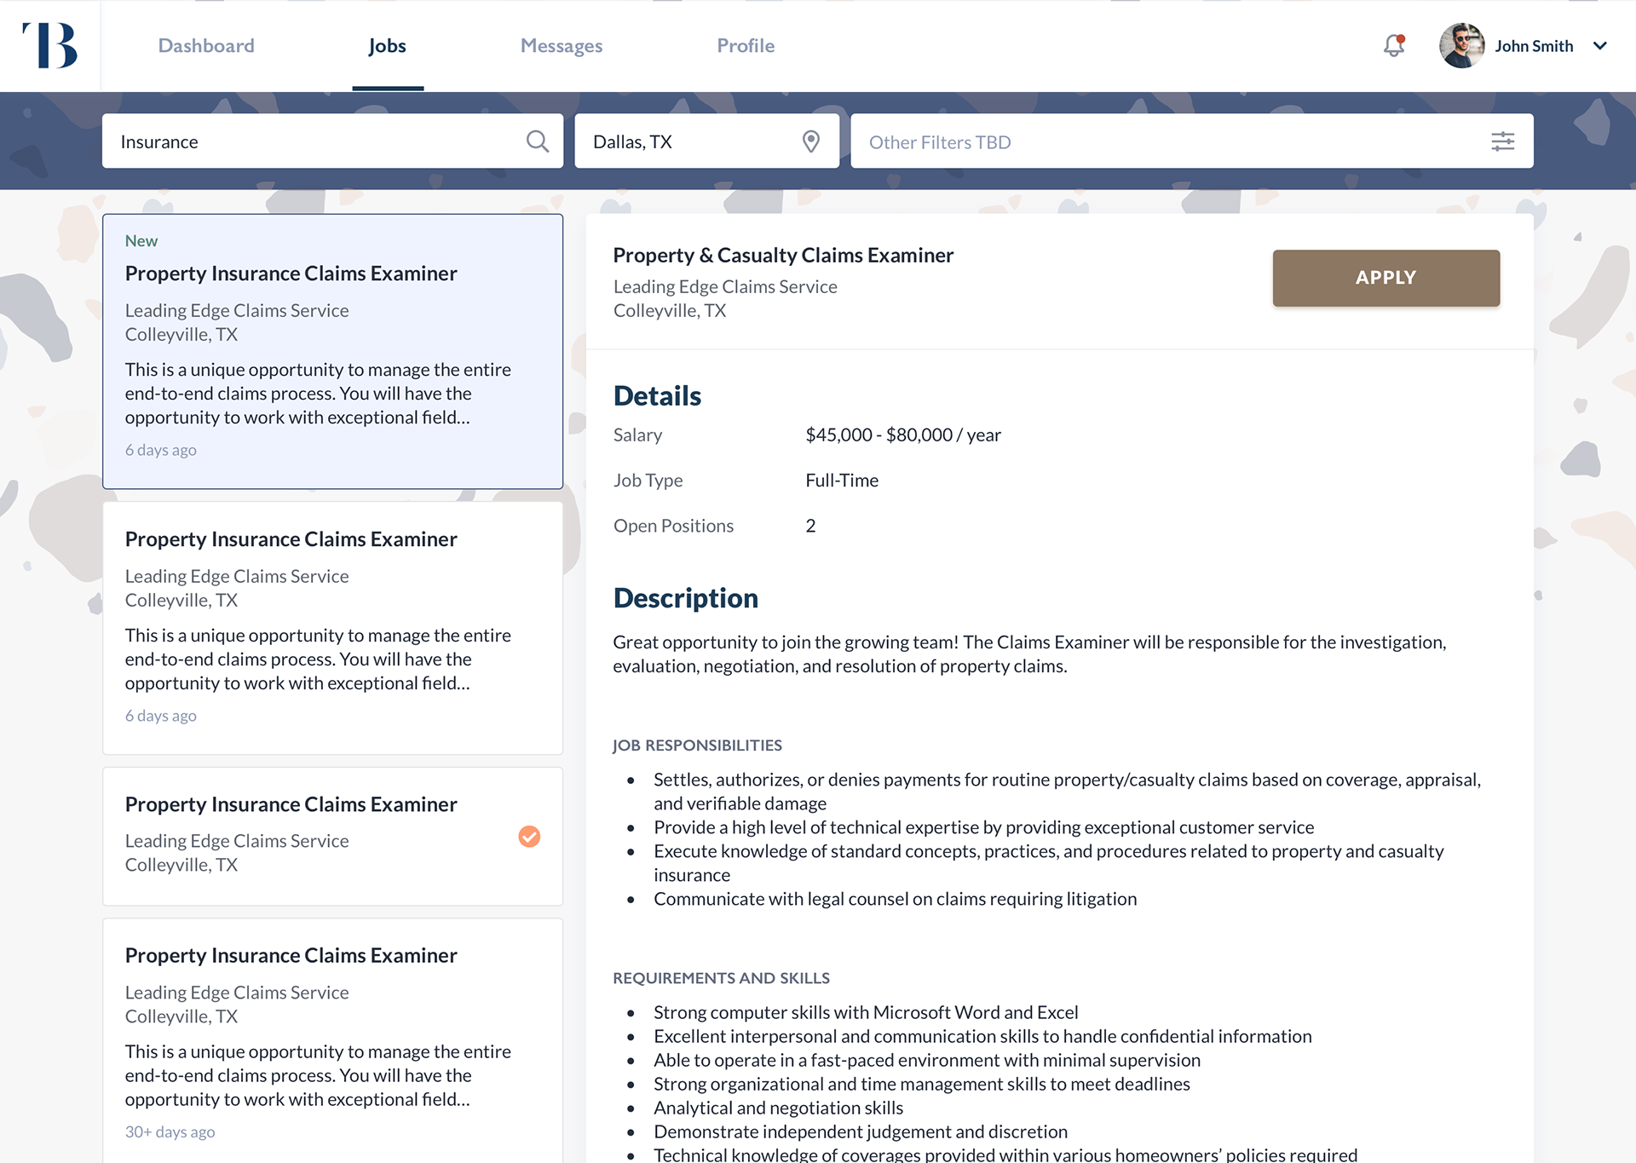This screenshot has width=1636, height=1163.
Task: Open the filter sliders icon
Action: tap(1502, 141)
